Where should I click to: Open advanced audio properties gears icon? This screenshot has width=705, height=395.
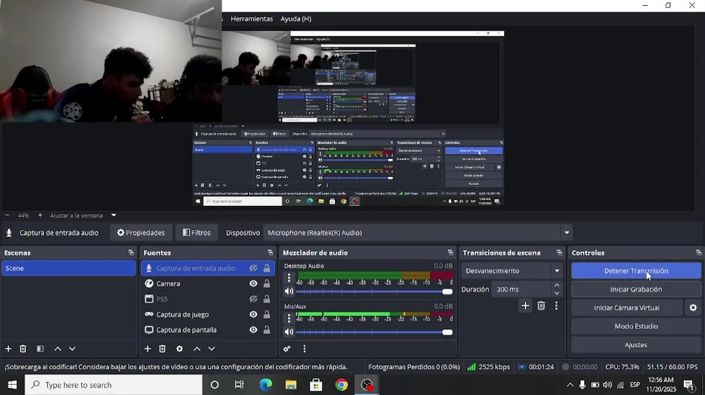287,348
